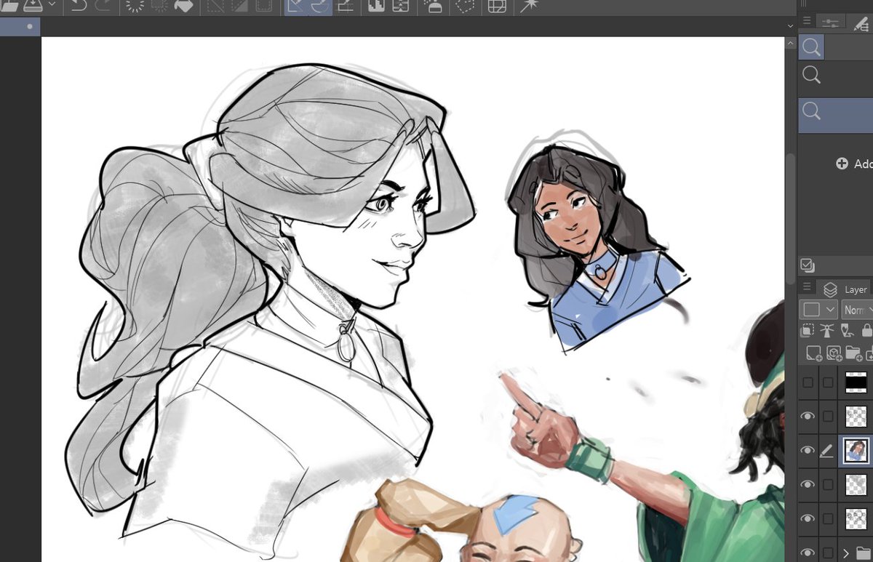The height and width of the screenshot is (562, 873).
Task: Toggle Clip to Layer Below
Action: (x=807, y=331)
